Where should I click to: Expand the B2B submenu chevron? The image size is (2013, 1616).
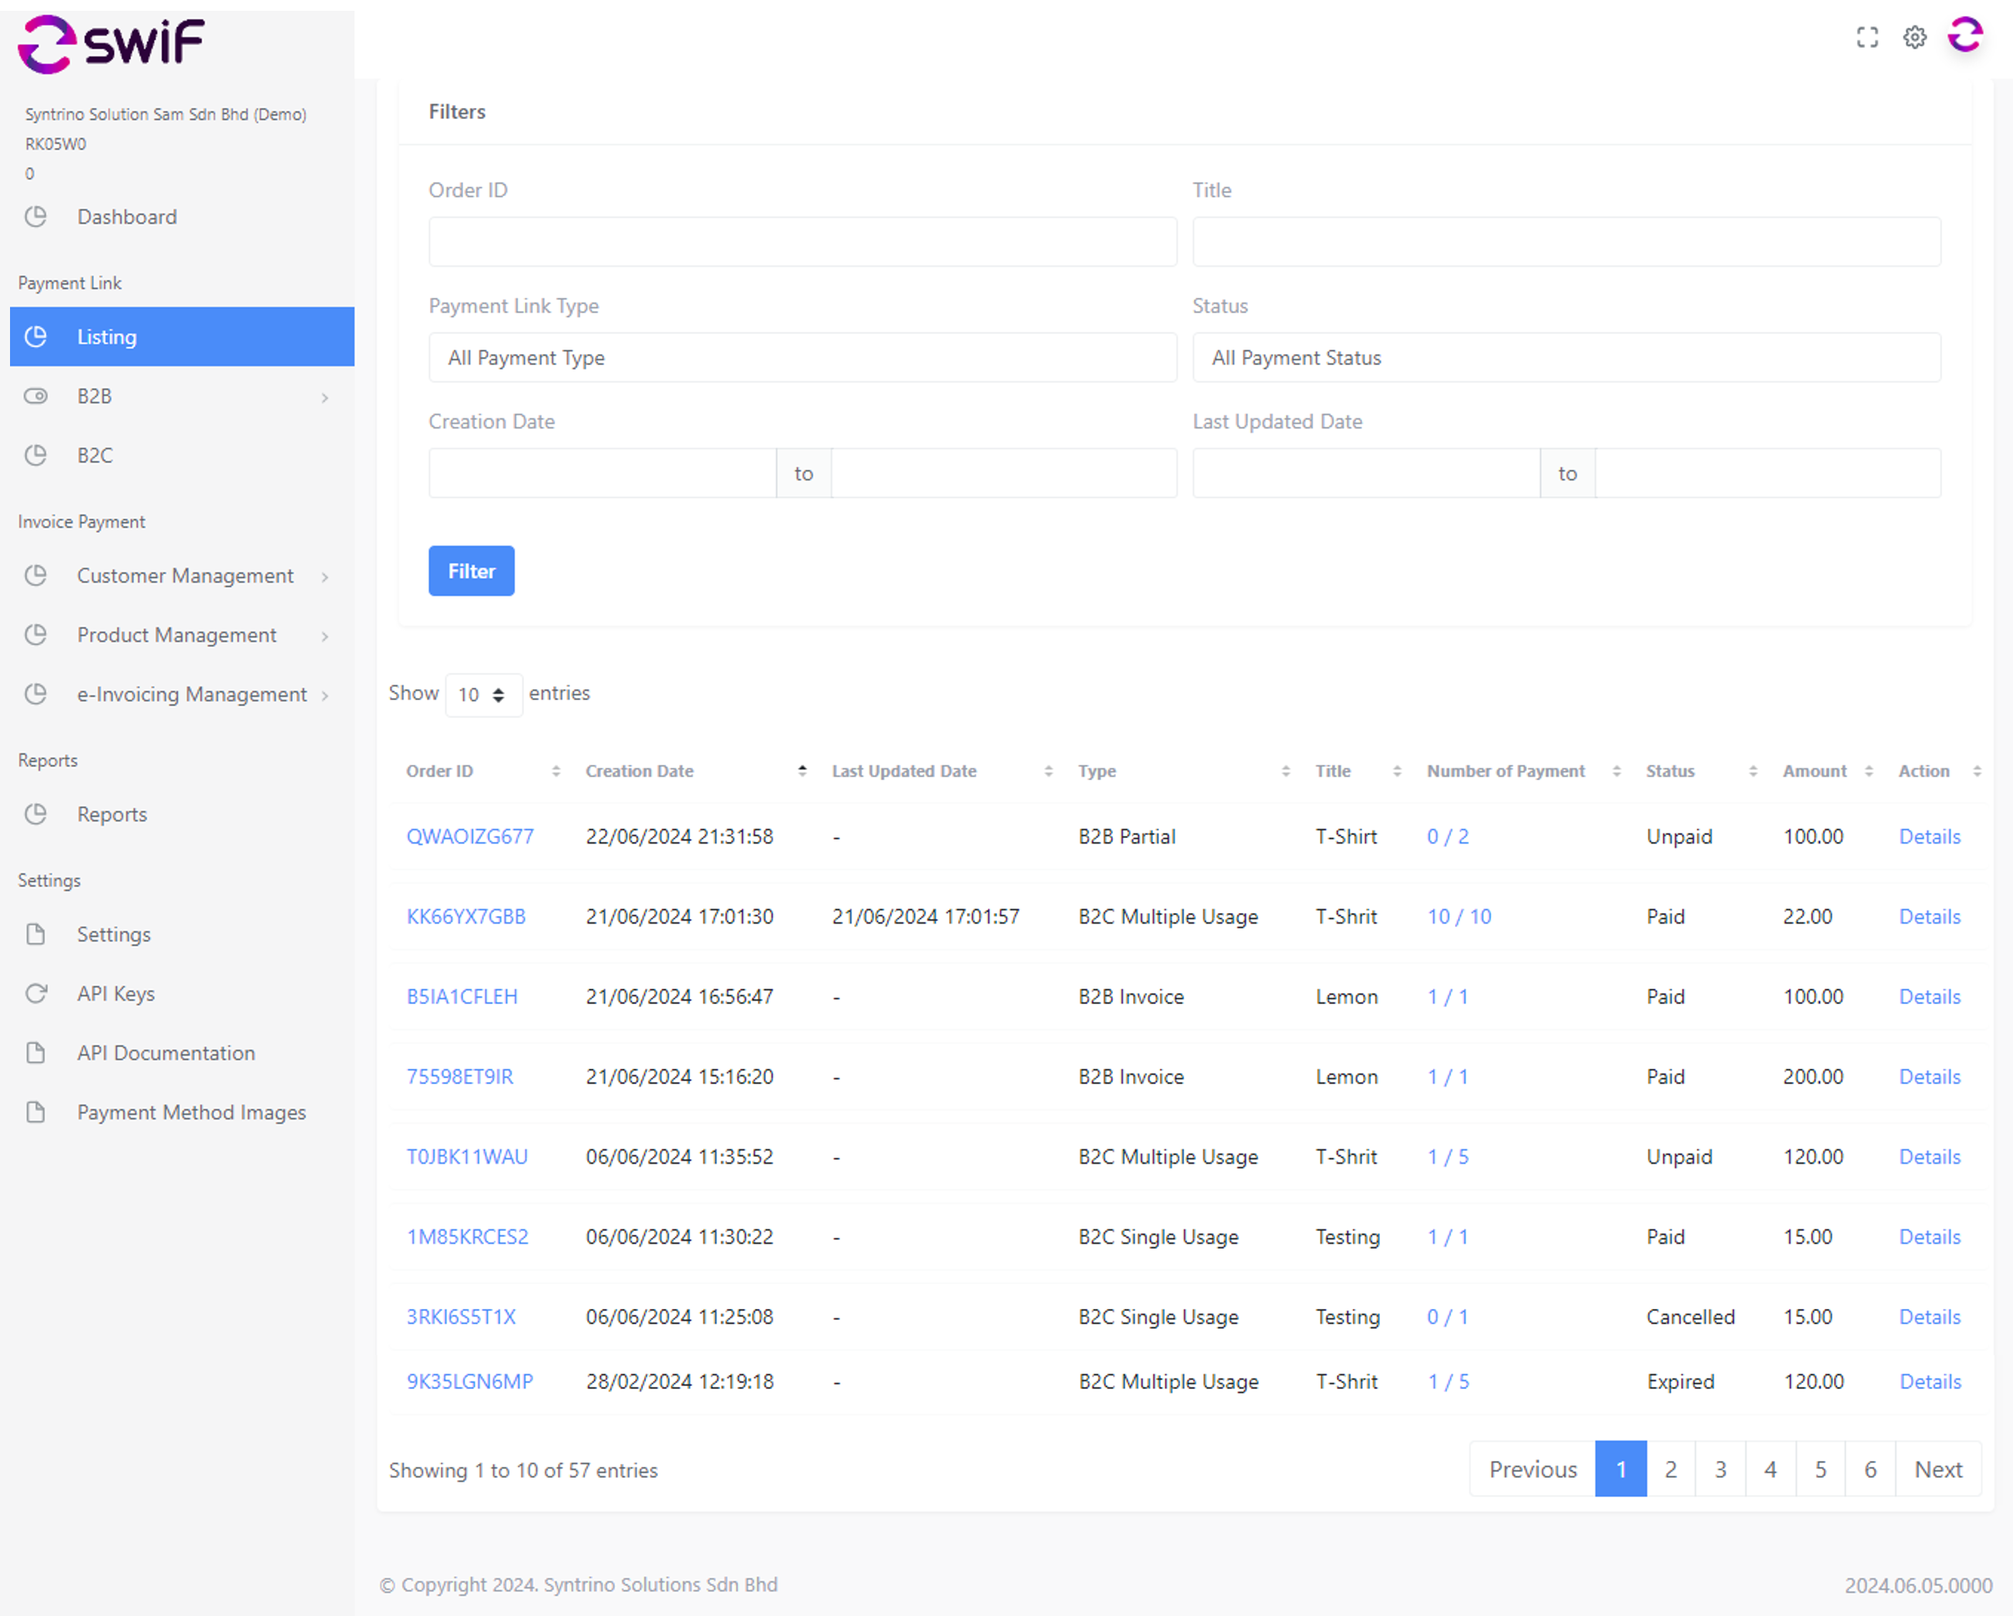pyautogui.click(x=325, y=397)
